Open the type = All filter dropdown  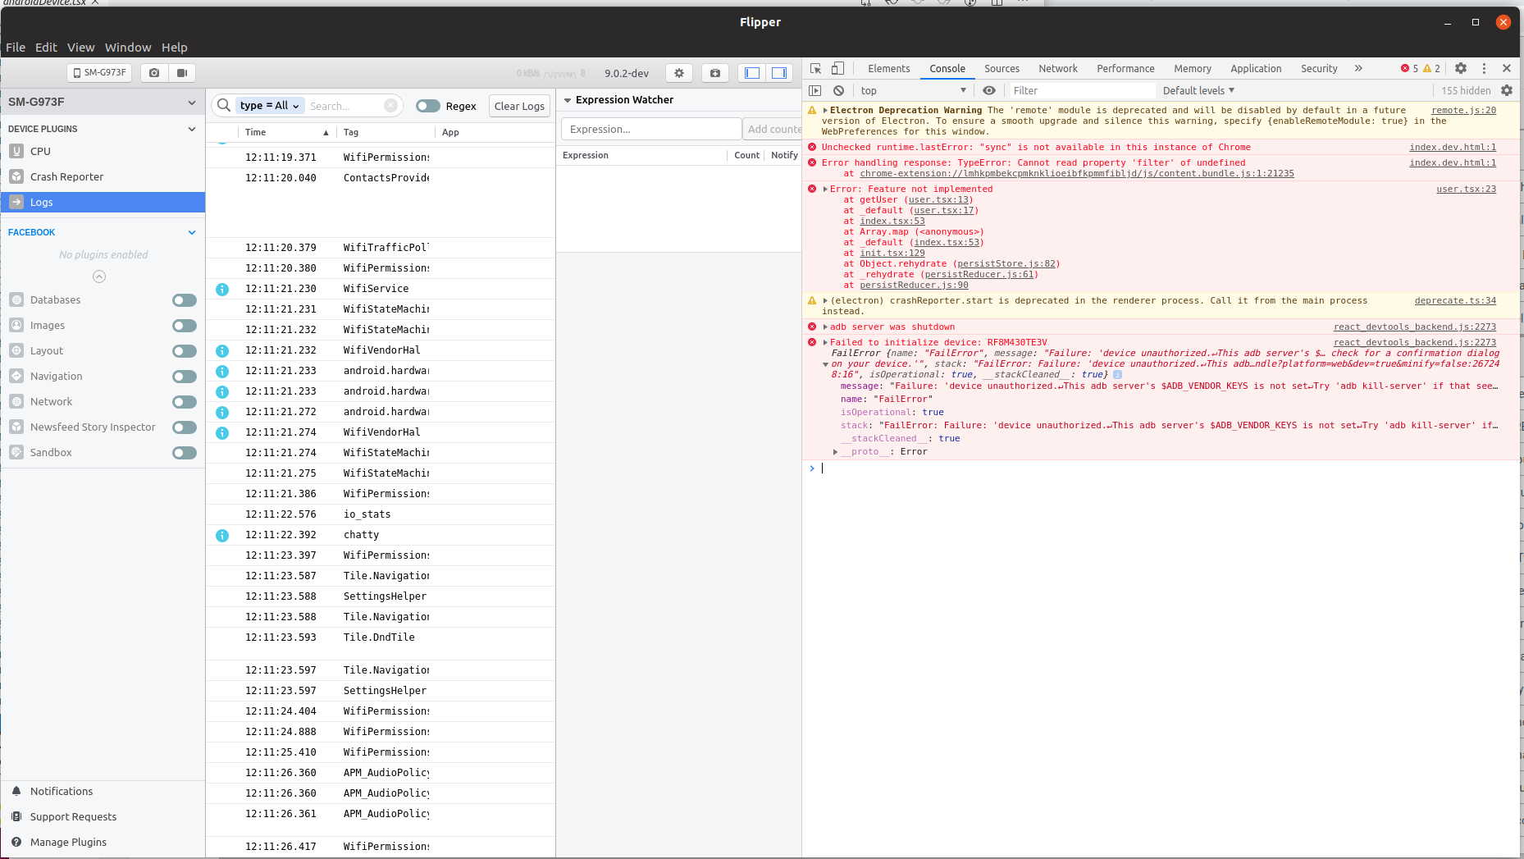click(x=270, y=105)
